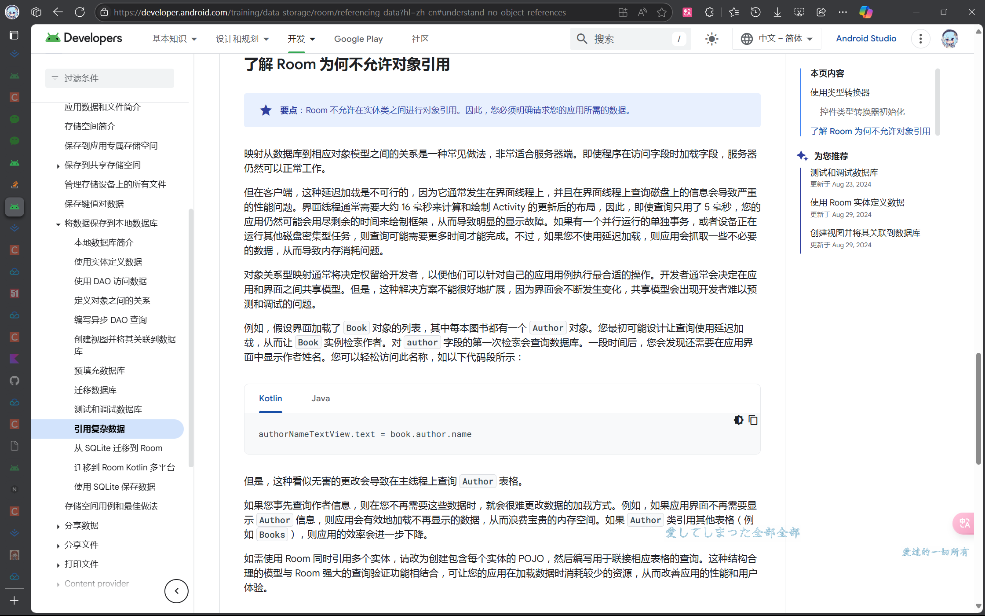Open 使用 DAO 访问数据 in sidebar

[110, 281]
